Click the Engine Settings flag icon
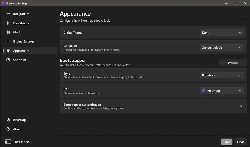The image size is (250, 147). (x=8, y=42)
